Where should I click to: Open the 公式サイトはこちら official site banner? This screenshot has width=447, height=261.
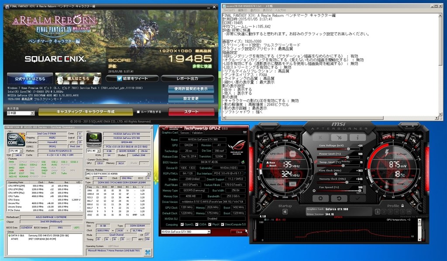(x=30, y=79)
